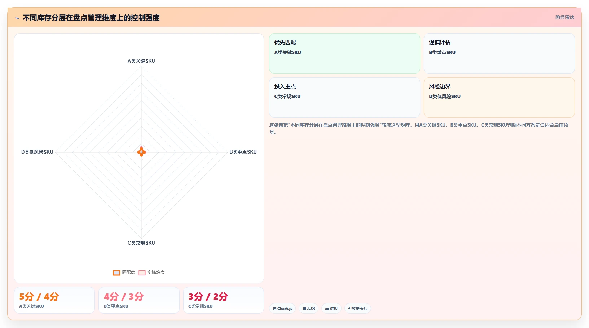Click the orange 匹配度 legend swatch

coord(117,273)
